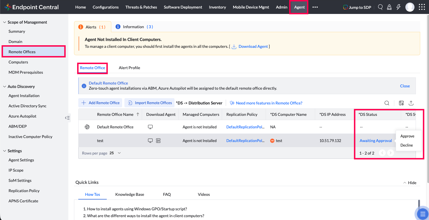Click the Download Agent link
429x220 pixels.
point(253,46)
